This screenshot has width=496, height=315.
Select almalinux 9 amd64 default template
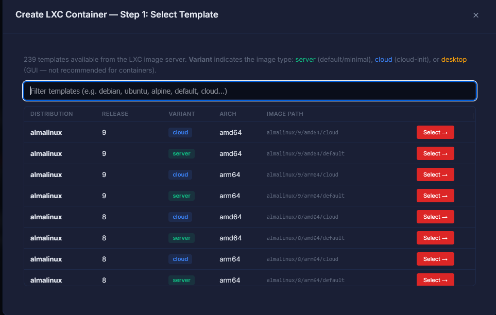[x=435, y=153]
